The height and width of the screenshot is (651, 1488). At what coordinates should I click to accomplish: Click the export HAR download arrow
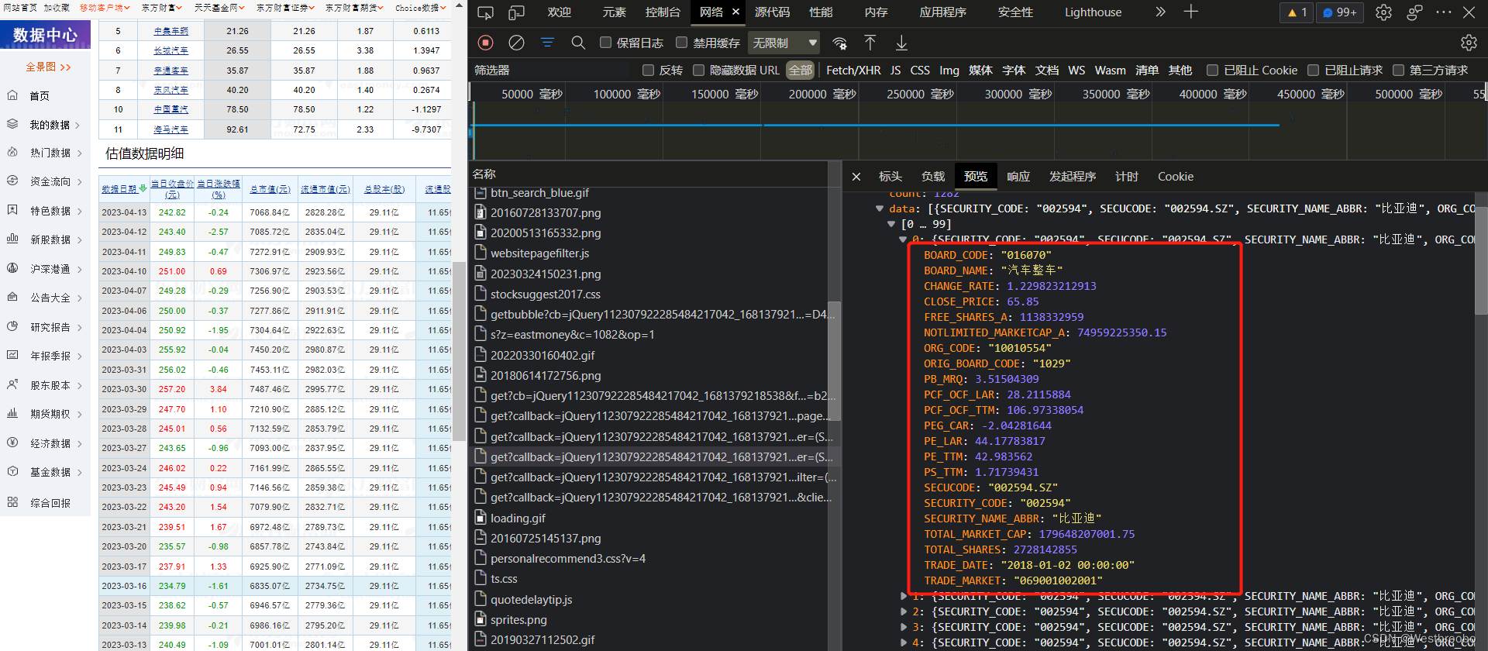pos(901,43)
